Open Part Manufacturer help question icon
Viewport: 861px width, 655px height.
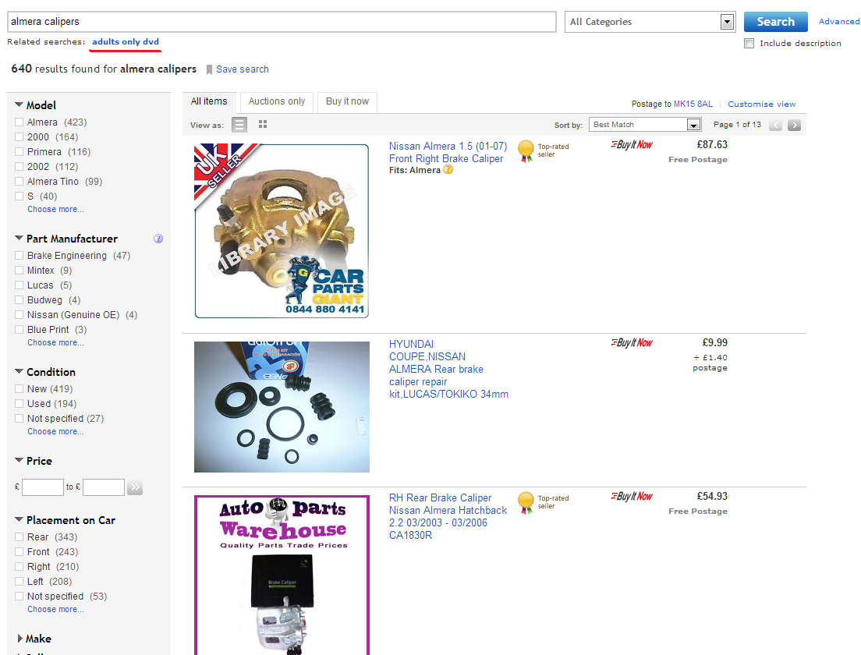158,239
